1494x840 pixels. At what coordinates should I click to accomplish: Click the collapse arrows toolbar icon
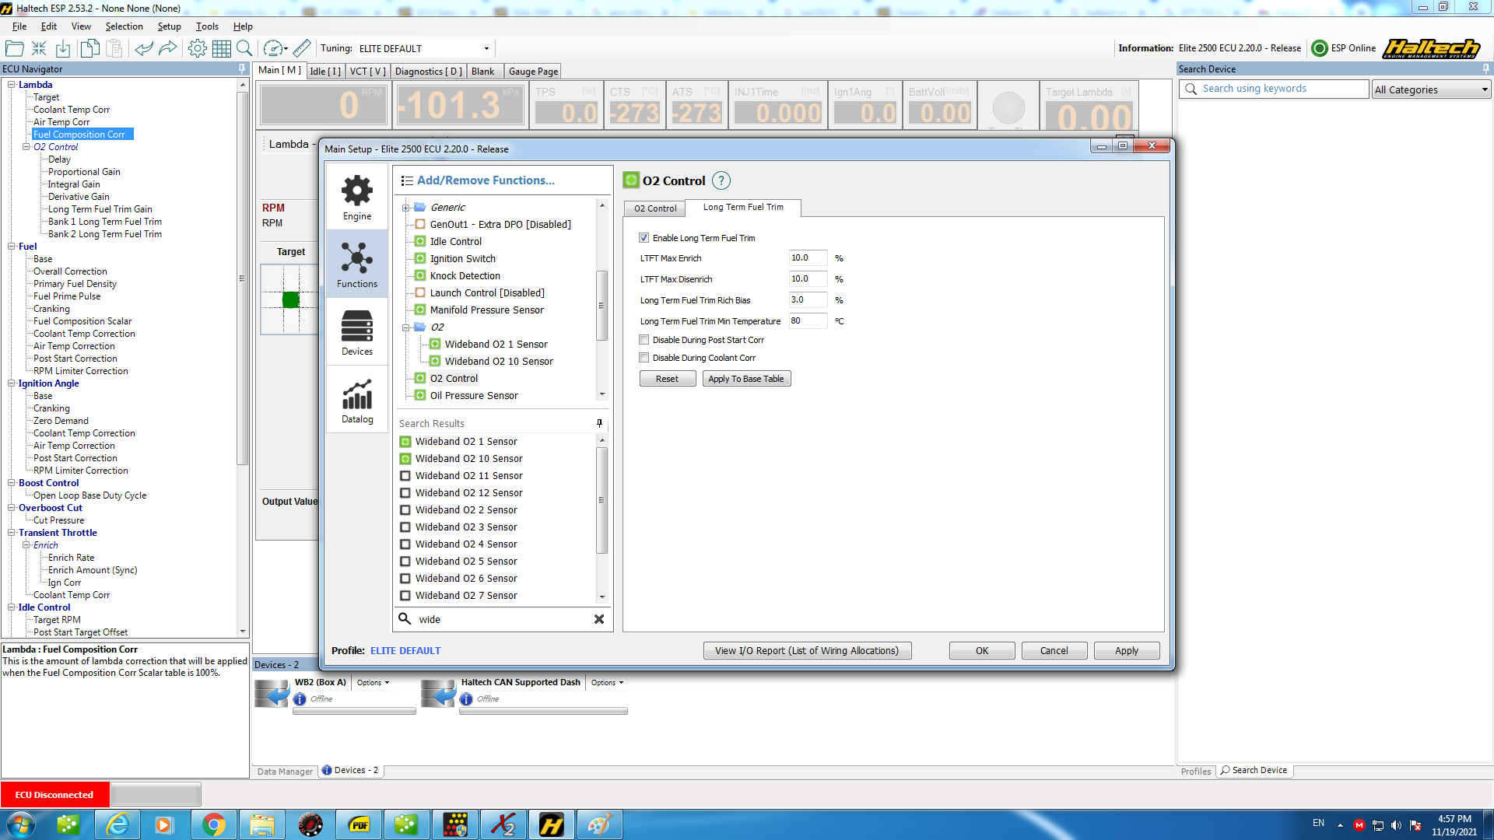coord(39,48)
